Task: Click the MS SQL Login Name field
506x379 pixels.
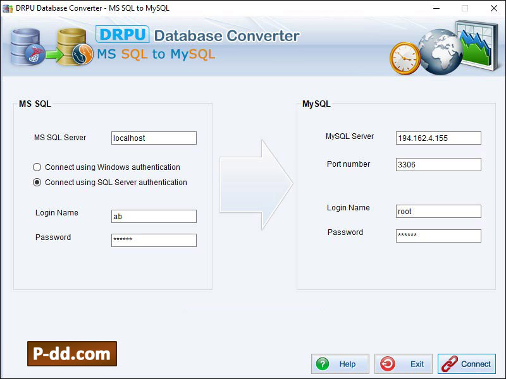Action: (x=154, y=216)
